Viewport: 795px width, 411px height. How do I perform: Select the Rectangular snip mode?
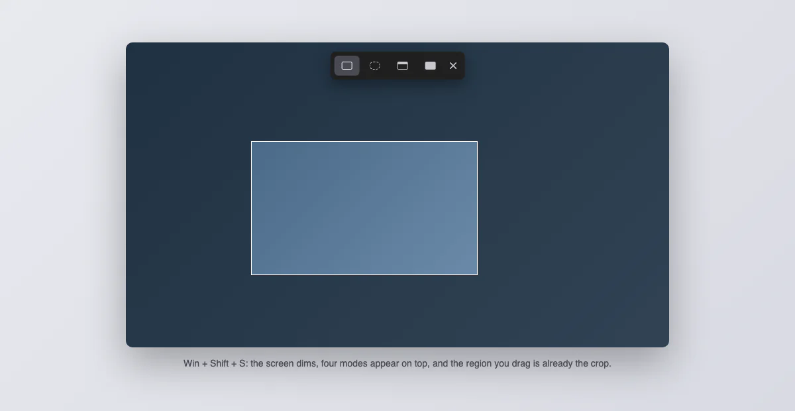(347, 66)
